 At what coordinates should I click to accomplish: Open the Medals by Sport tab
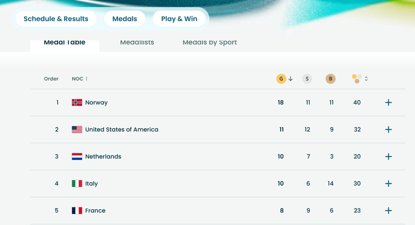209,42
